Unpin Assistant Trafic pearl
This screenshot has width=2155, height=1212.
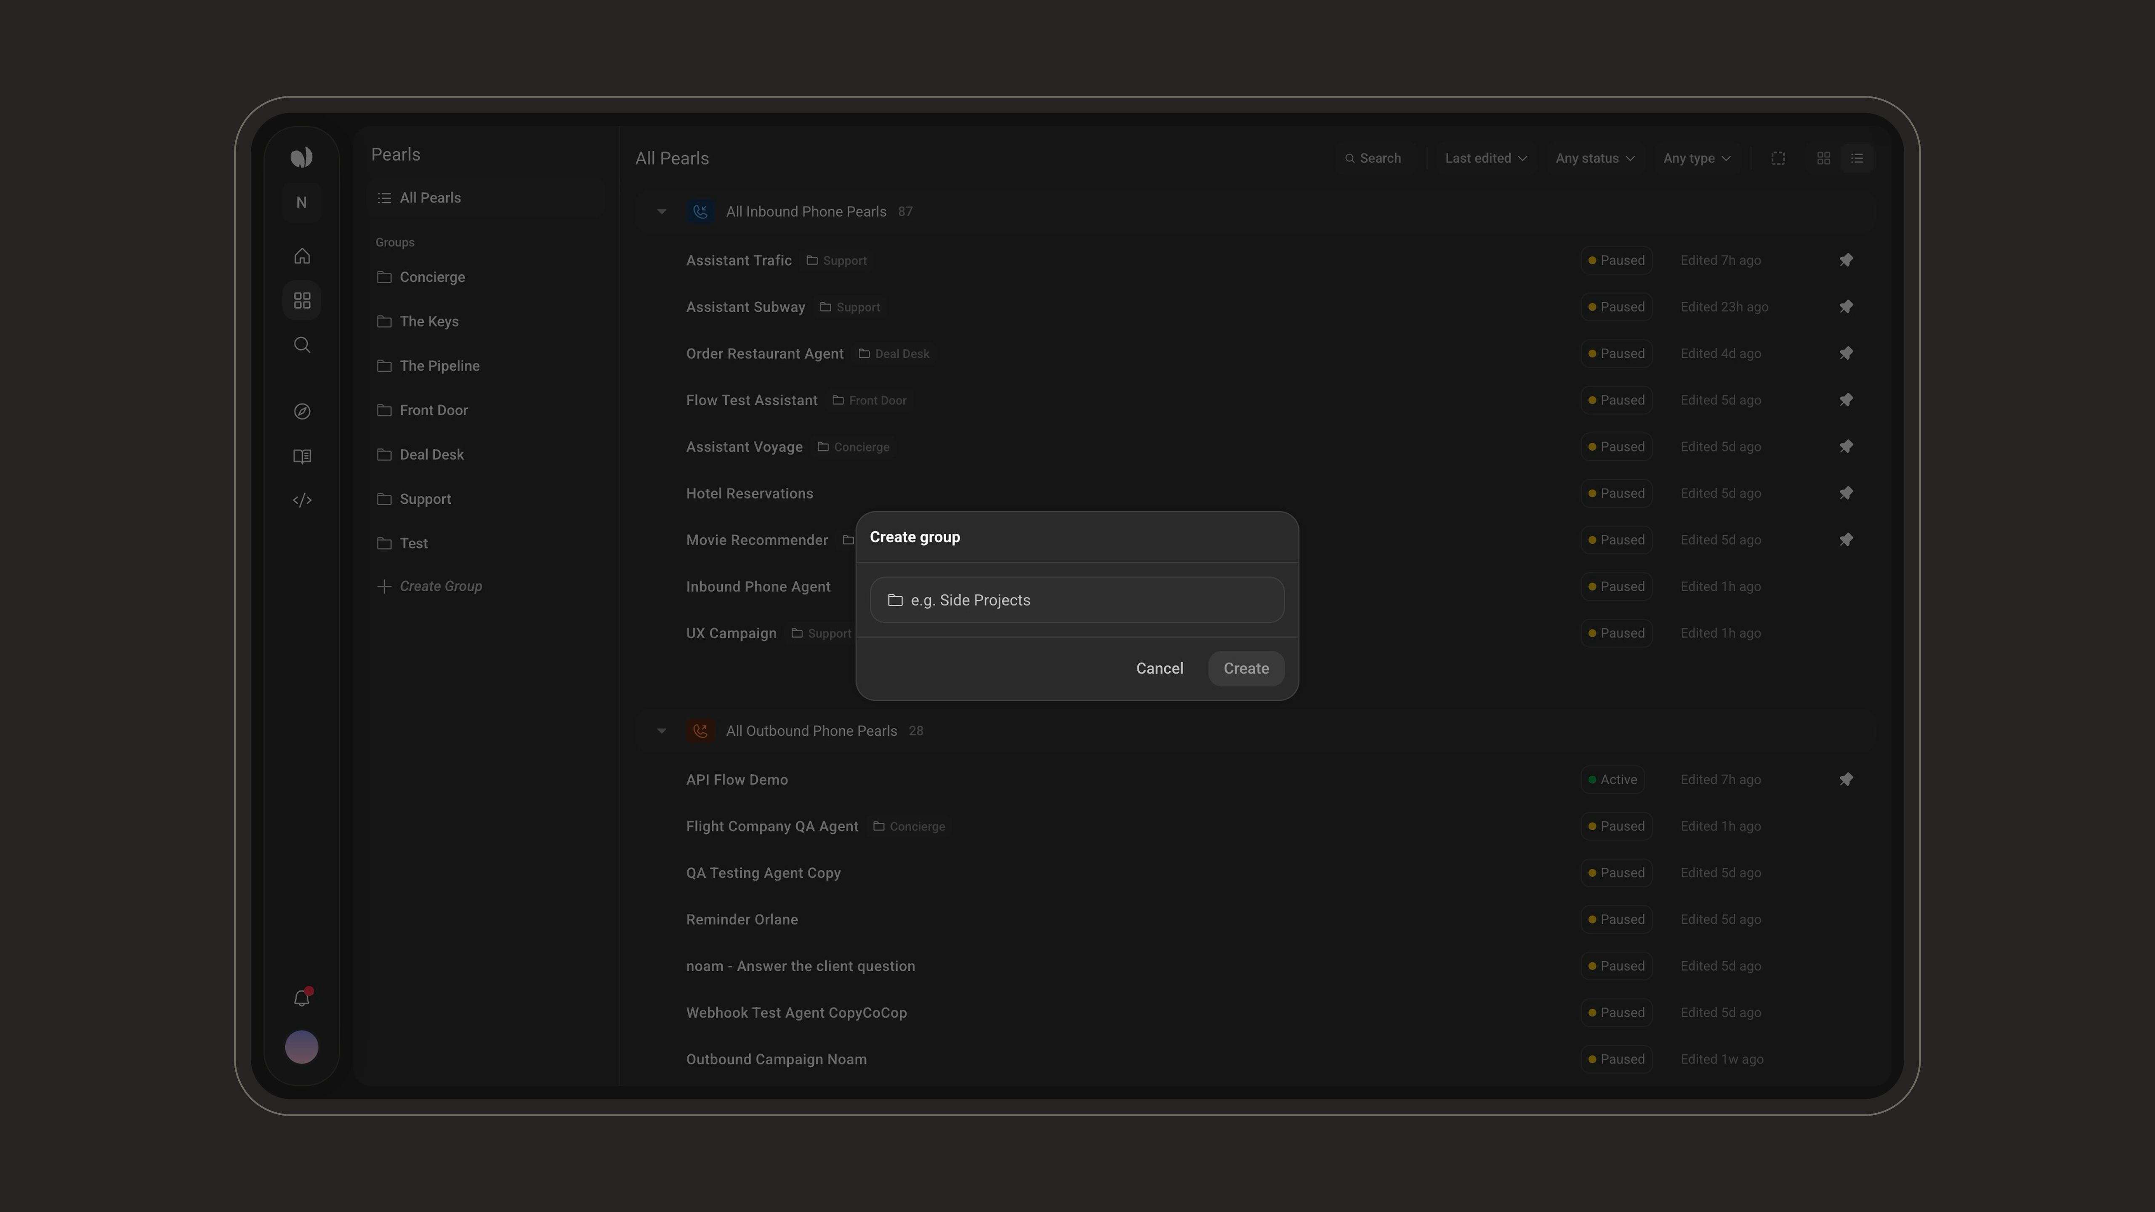[x=1846, y=260]
